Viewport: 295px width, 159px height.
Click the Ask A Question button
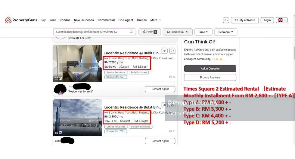click(210, 69)
